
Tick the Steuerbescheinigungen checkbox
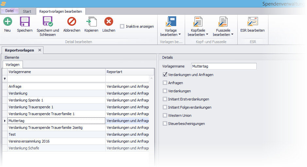165,124
